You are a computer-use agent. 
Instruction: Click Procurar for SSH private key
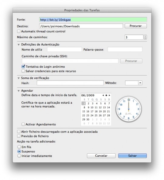[131, 61]
